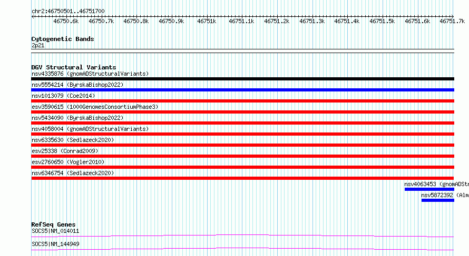This screenshot has width=469, height=256.
Task: Open the esv25338 Conrad2009 label
Action: [x=65, y=151]
